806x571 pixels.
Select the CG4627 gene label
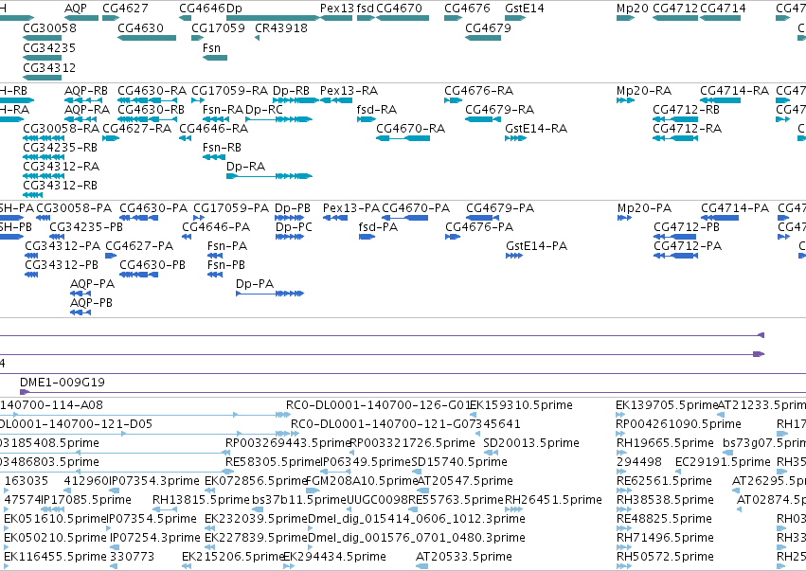tap(125, 9)
